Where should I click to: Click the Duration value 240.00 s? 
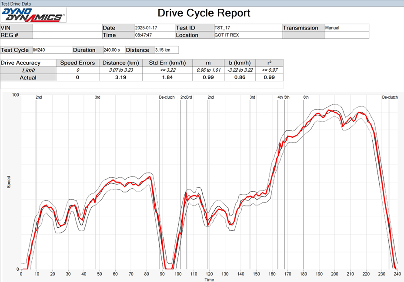(x=114, y=50)
